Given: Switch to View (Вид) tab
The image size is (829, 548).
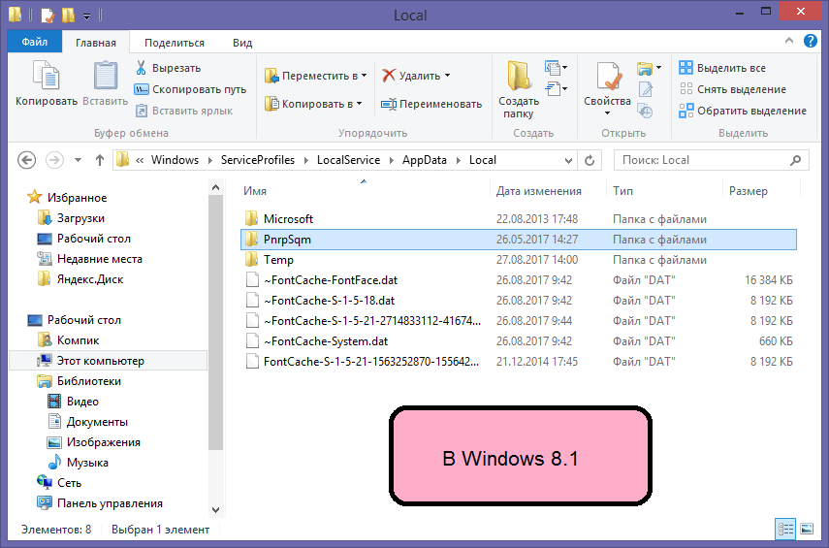Looking at the screenshot, I should 242,43.
